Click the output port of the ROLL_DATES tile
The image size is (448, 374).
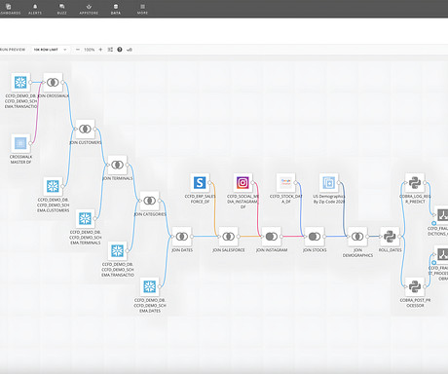click(399, 237)
